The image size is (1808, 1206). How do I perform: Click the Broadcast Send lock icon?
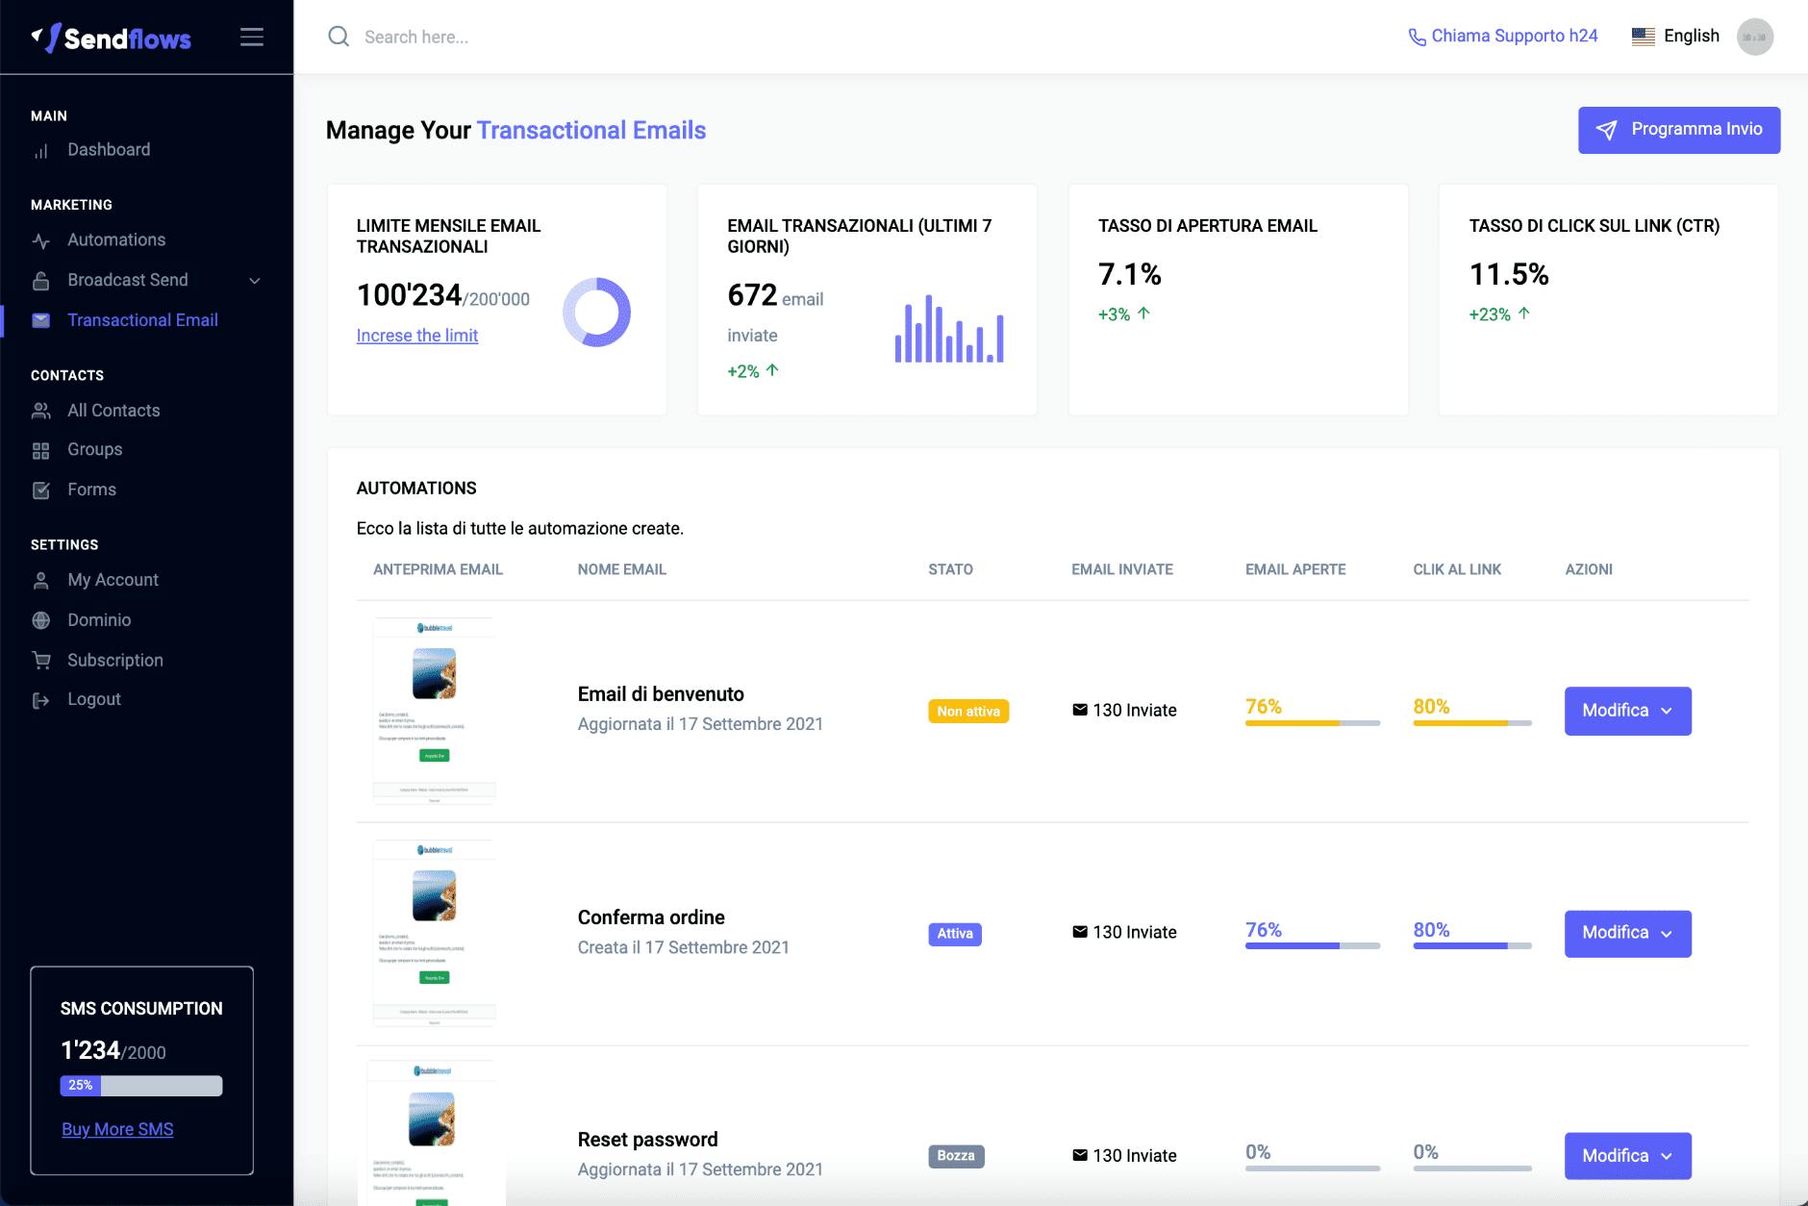41,281
